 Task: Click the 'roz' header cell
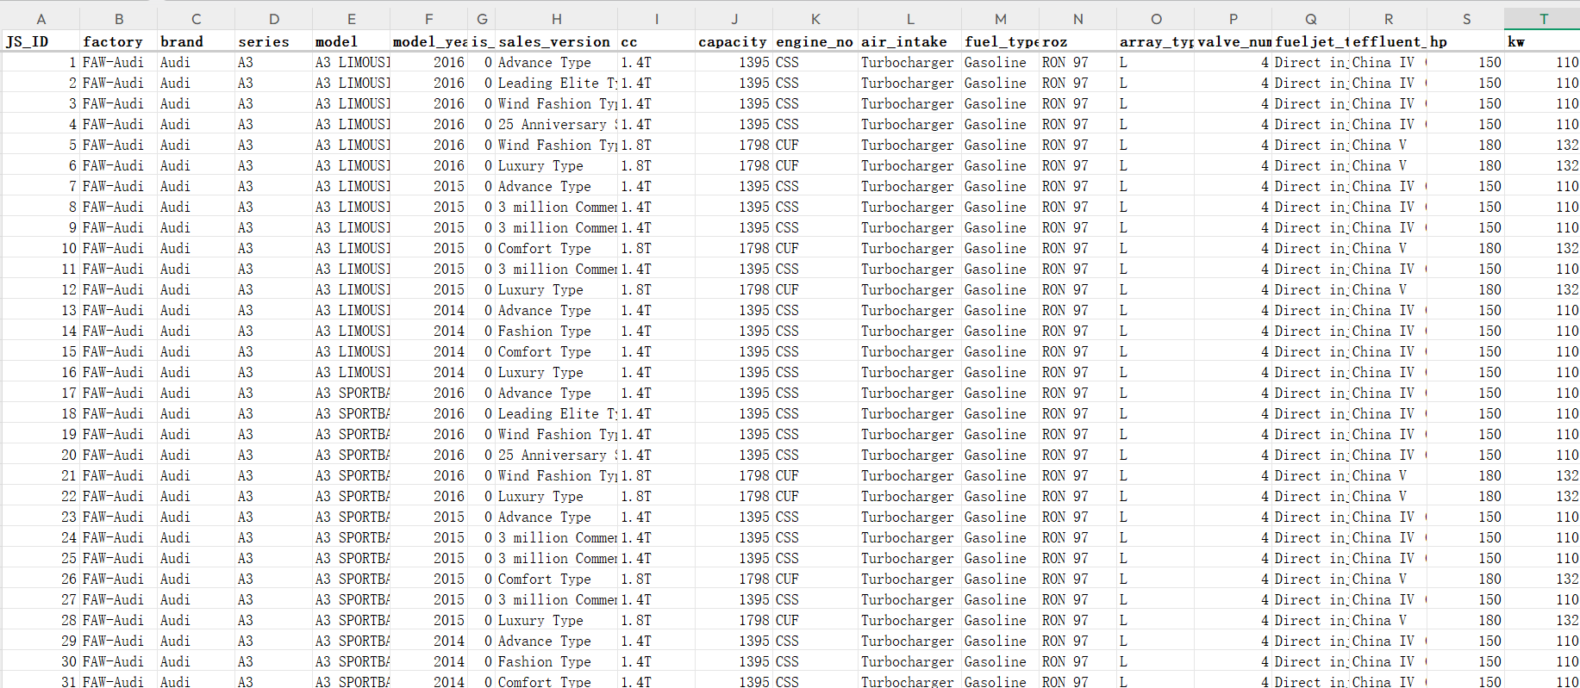click(1077, 41)
